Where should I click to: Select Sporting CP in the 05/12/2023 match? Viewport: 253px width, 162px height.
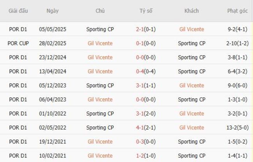(100, 85)
